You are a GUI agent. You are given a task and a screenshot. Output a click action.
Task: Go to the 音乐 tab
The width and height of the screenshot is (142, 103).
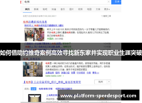(63, 9)
